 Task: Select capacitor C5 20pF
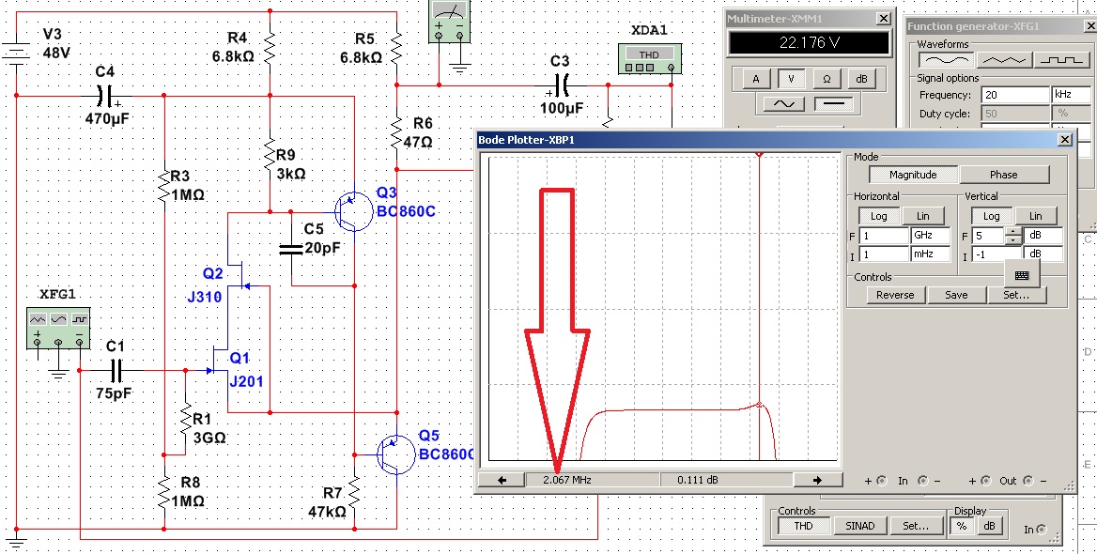tap(292, 248)
